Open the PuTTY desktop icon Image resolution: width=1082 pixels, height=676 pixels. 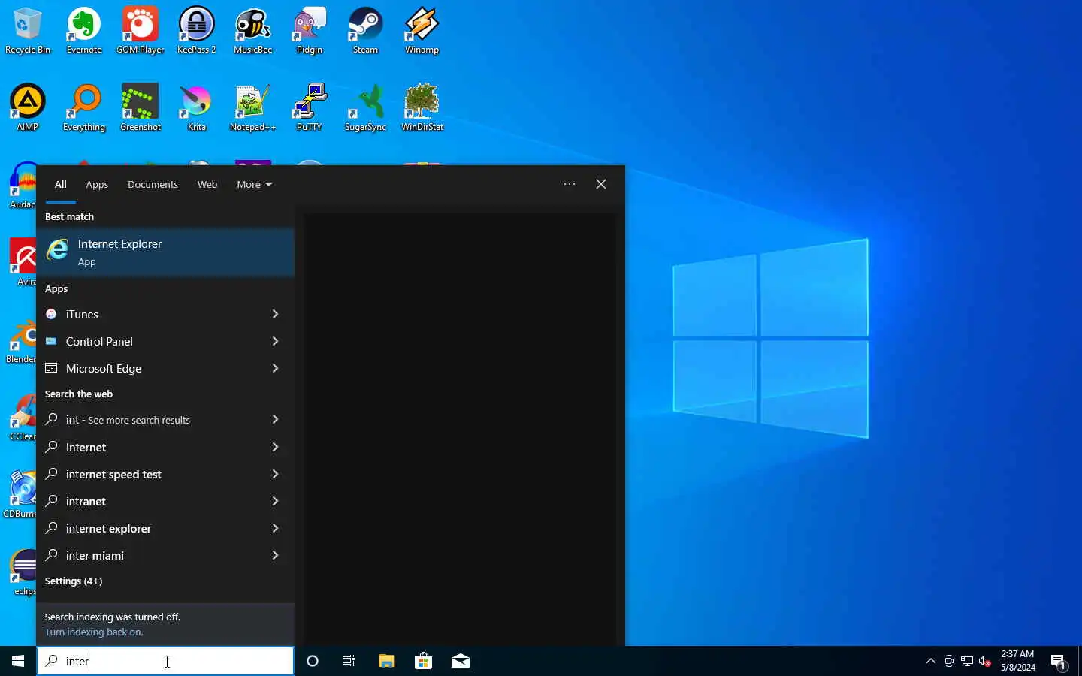(310, 107)
